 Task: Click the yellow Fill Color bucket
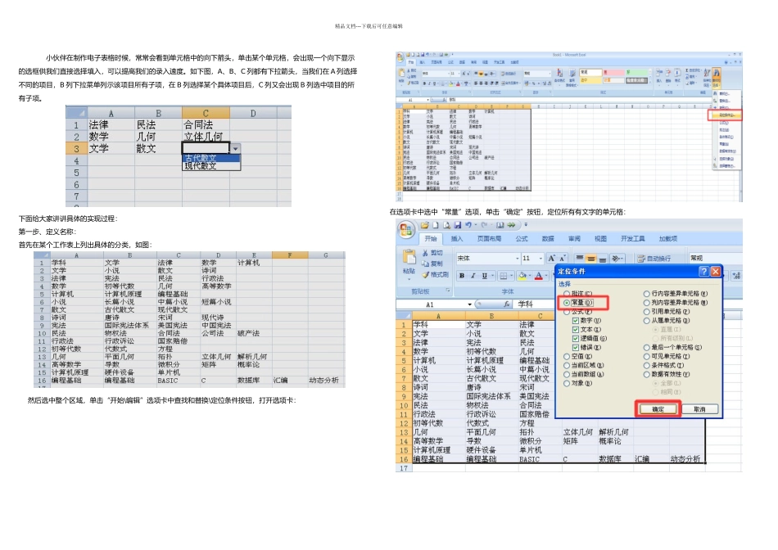(522, 276)
